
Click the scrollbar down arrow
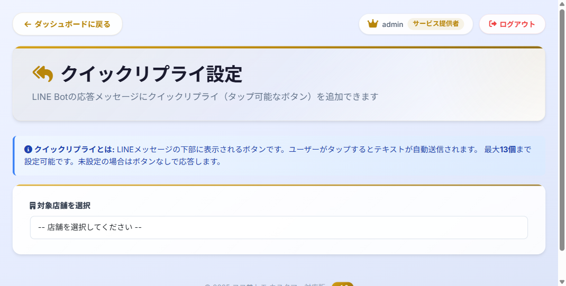[x=562, y=282]
